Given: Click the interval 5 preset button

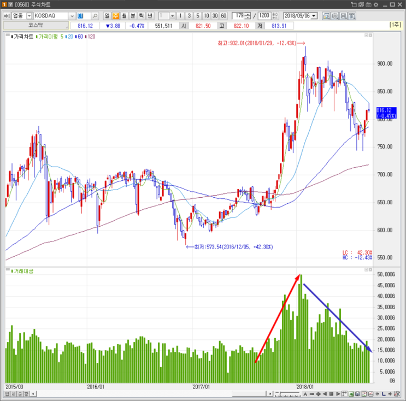Looking at the screenshot, I should [x=198, y=16].
